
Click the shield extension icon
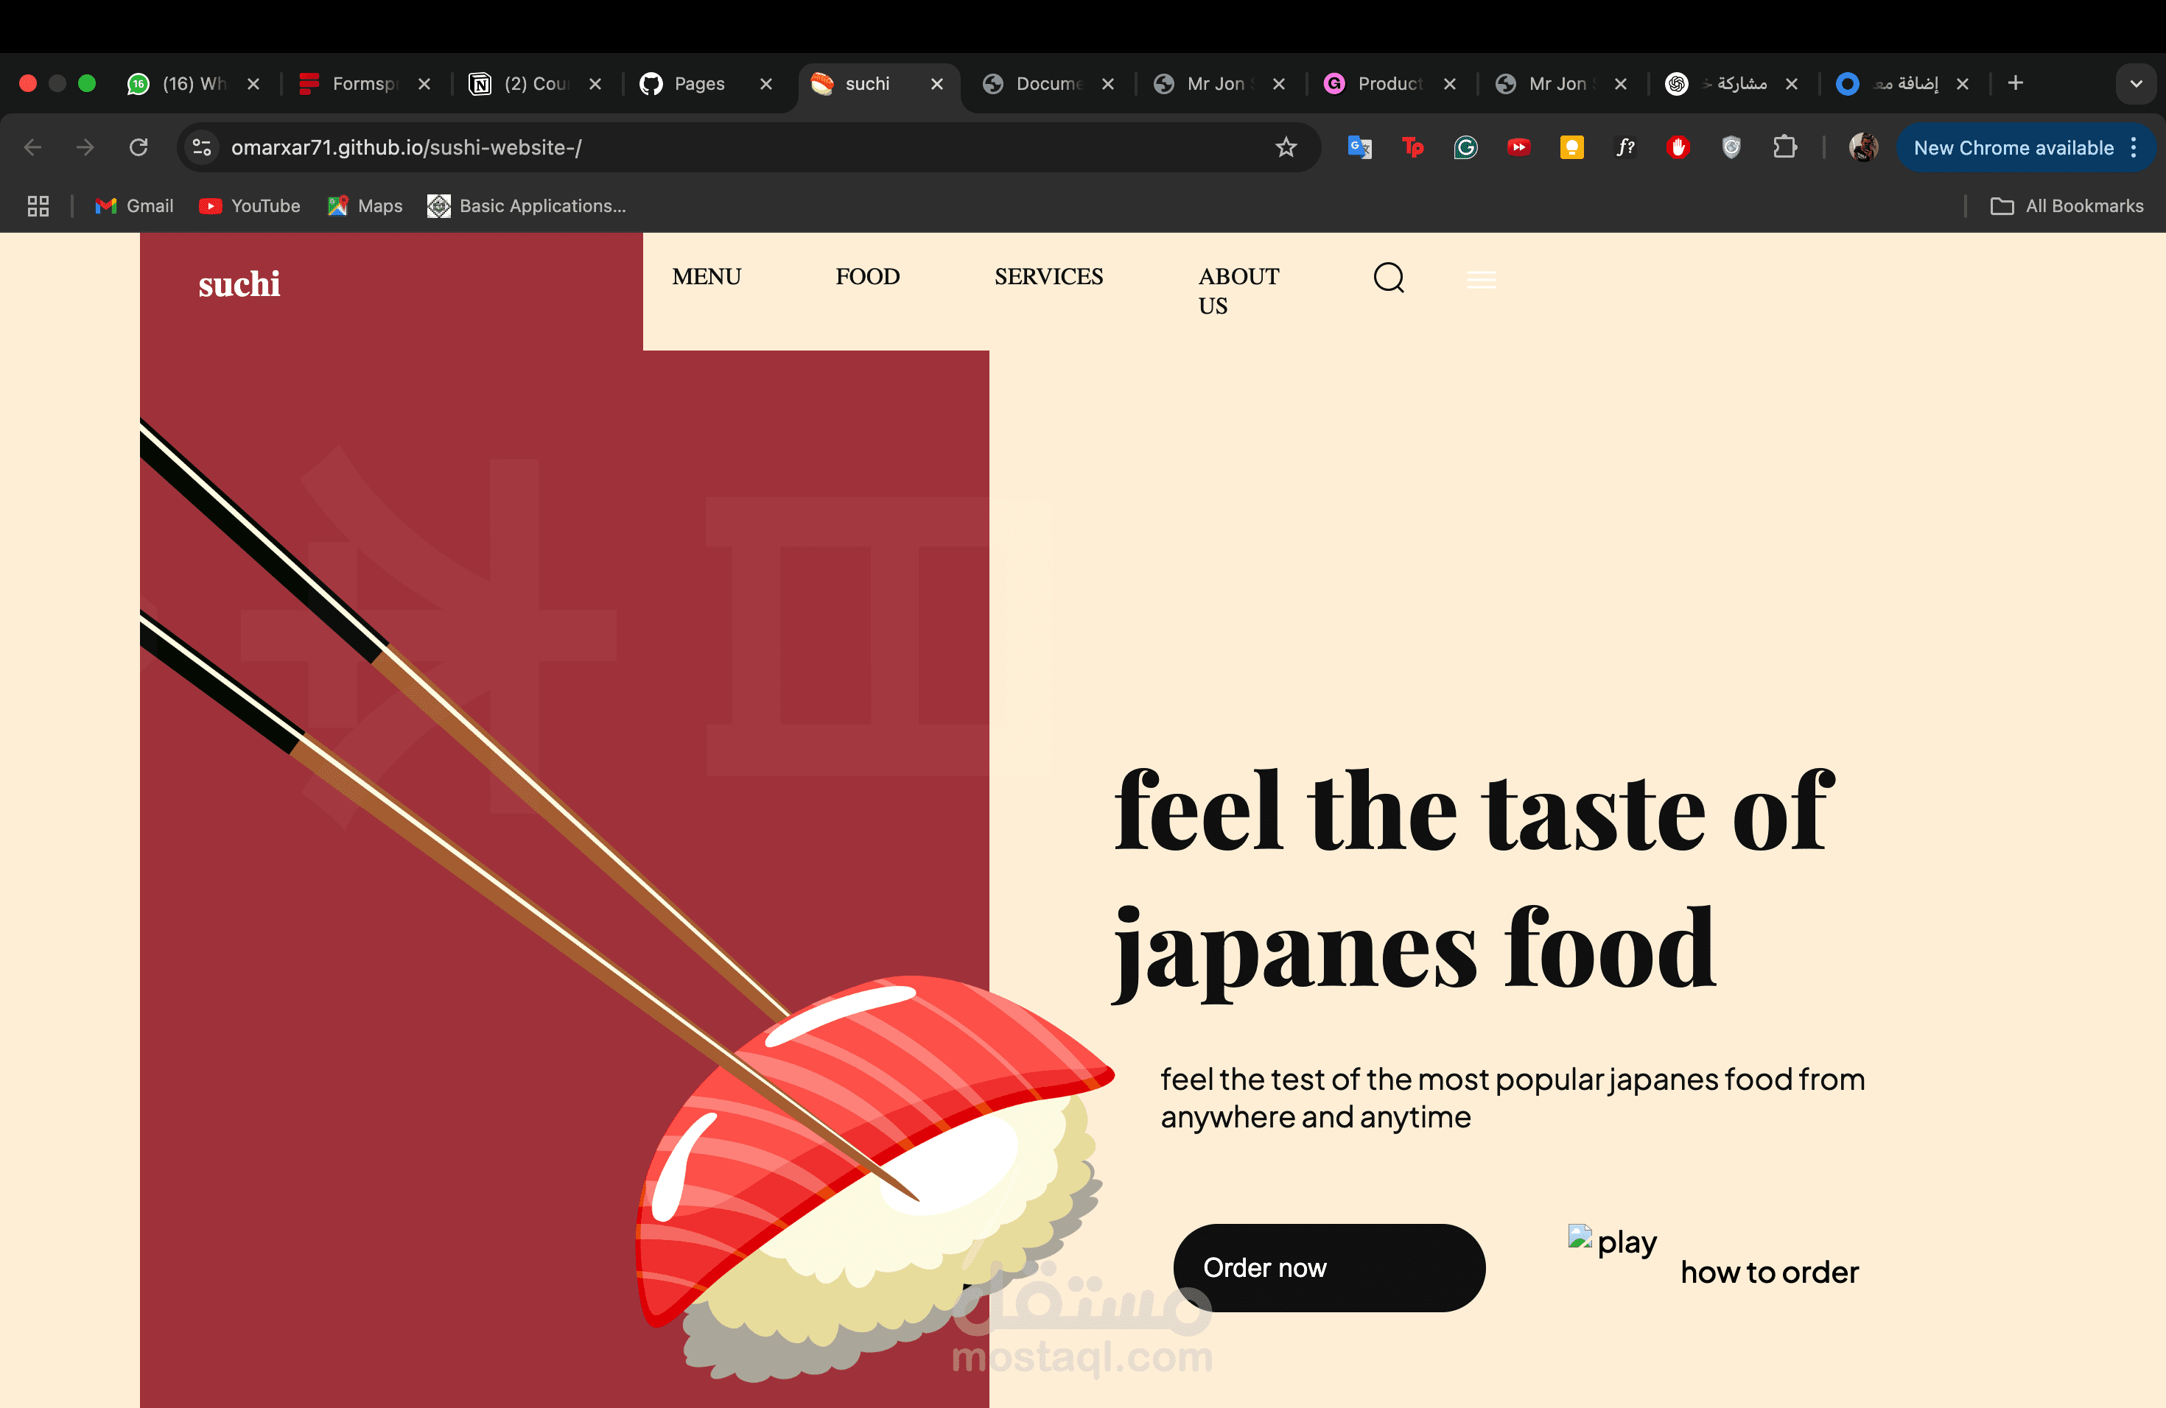[x=1732, y=147]
